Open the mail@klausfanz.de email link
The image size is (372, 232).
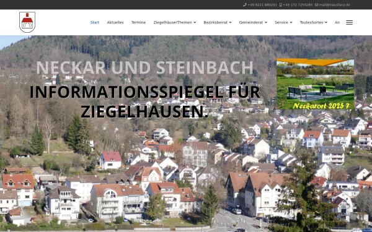(x=334, y=5)
